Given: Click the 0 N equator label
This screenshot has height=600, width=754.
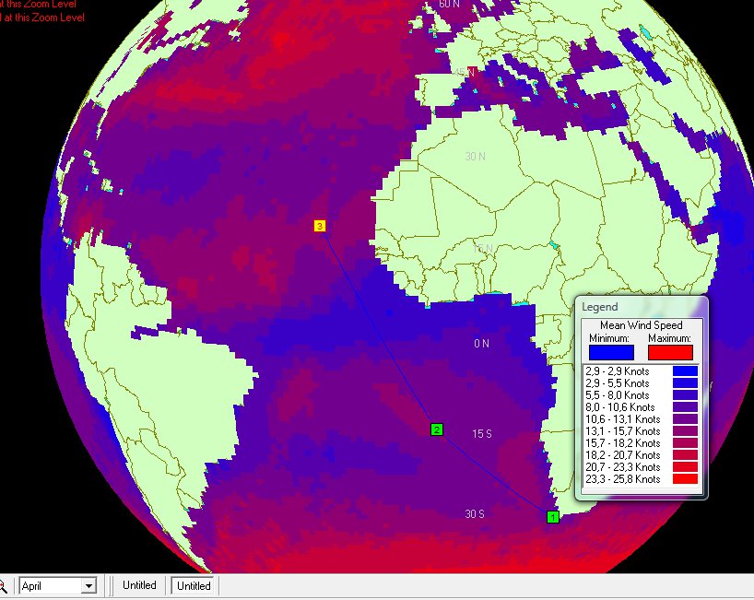Looking at the screenshot, I should (x=481, y=343).
